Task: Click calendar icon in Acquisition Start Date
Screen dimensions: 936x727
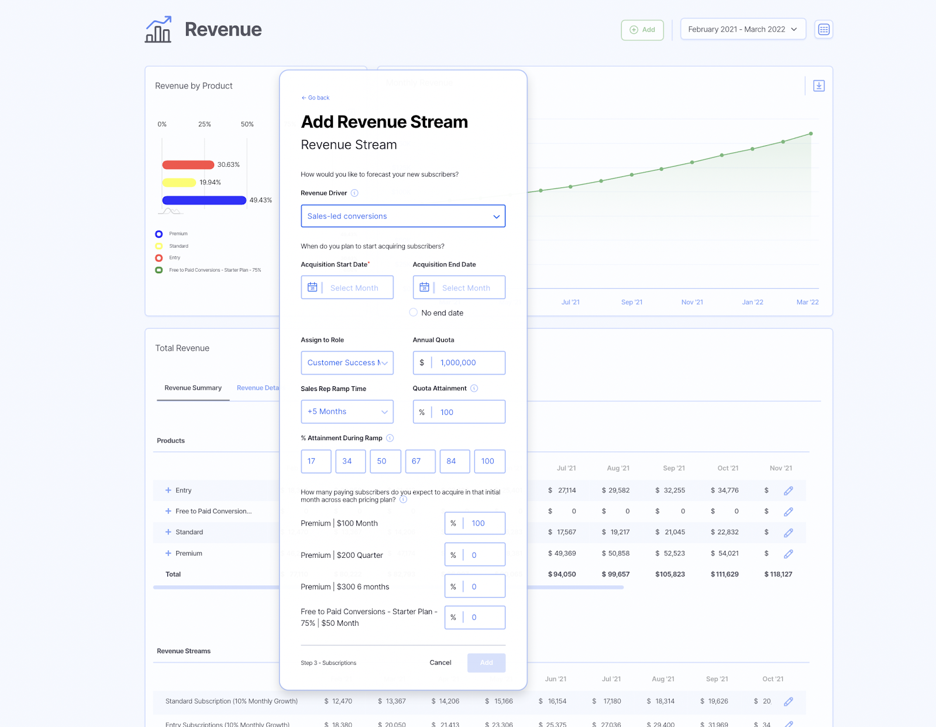Action: (x=312, y=287)
